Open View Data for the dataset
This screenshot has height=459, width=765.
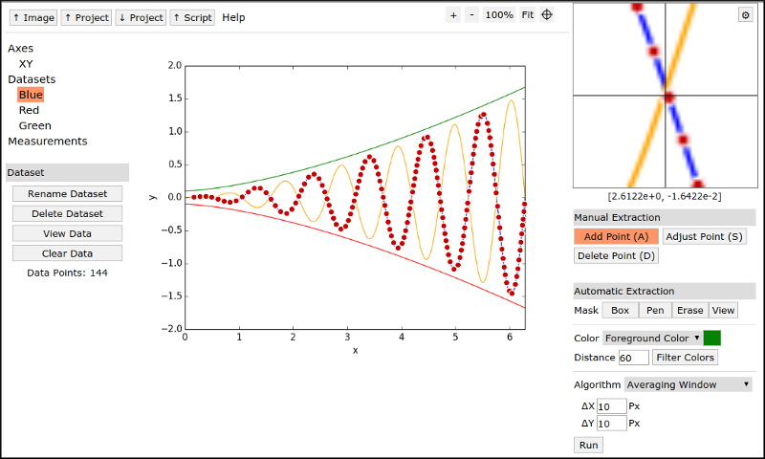pos(67,233)
